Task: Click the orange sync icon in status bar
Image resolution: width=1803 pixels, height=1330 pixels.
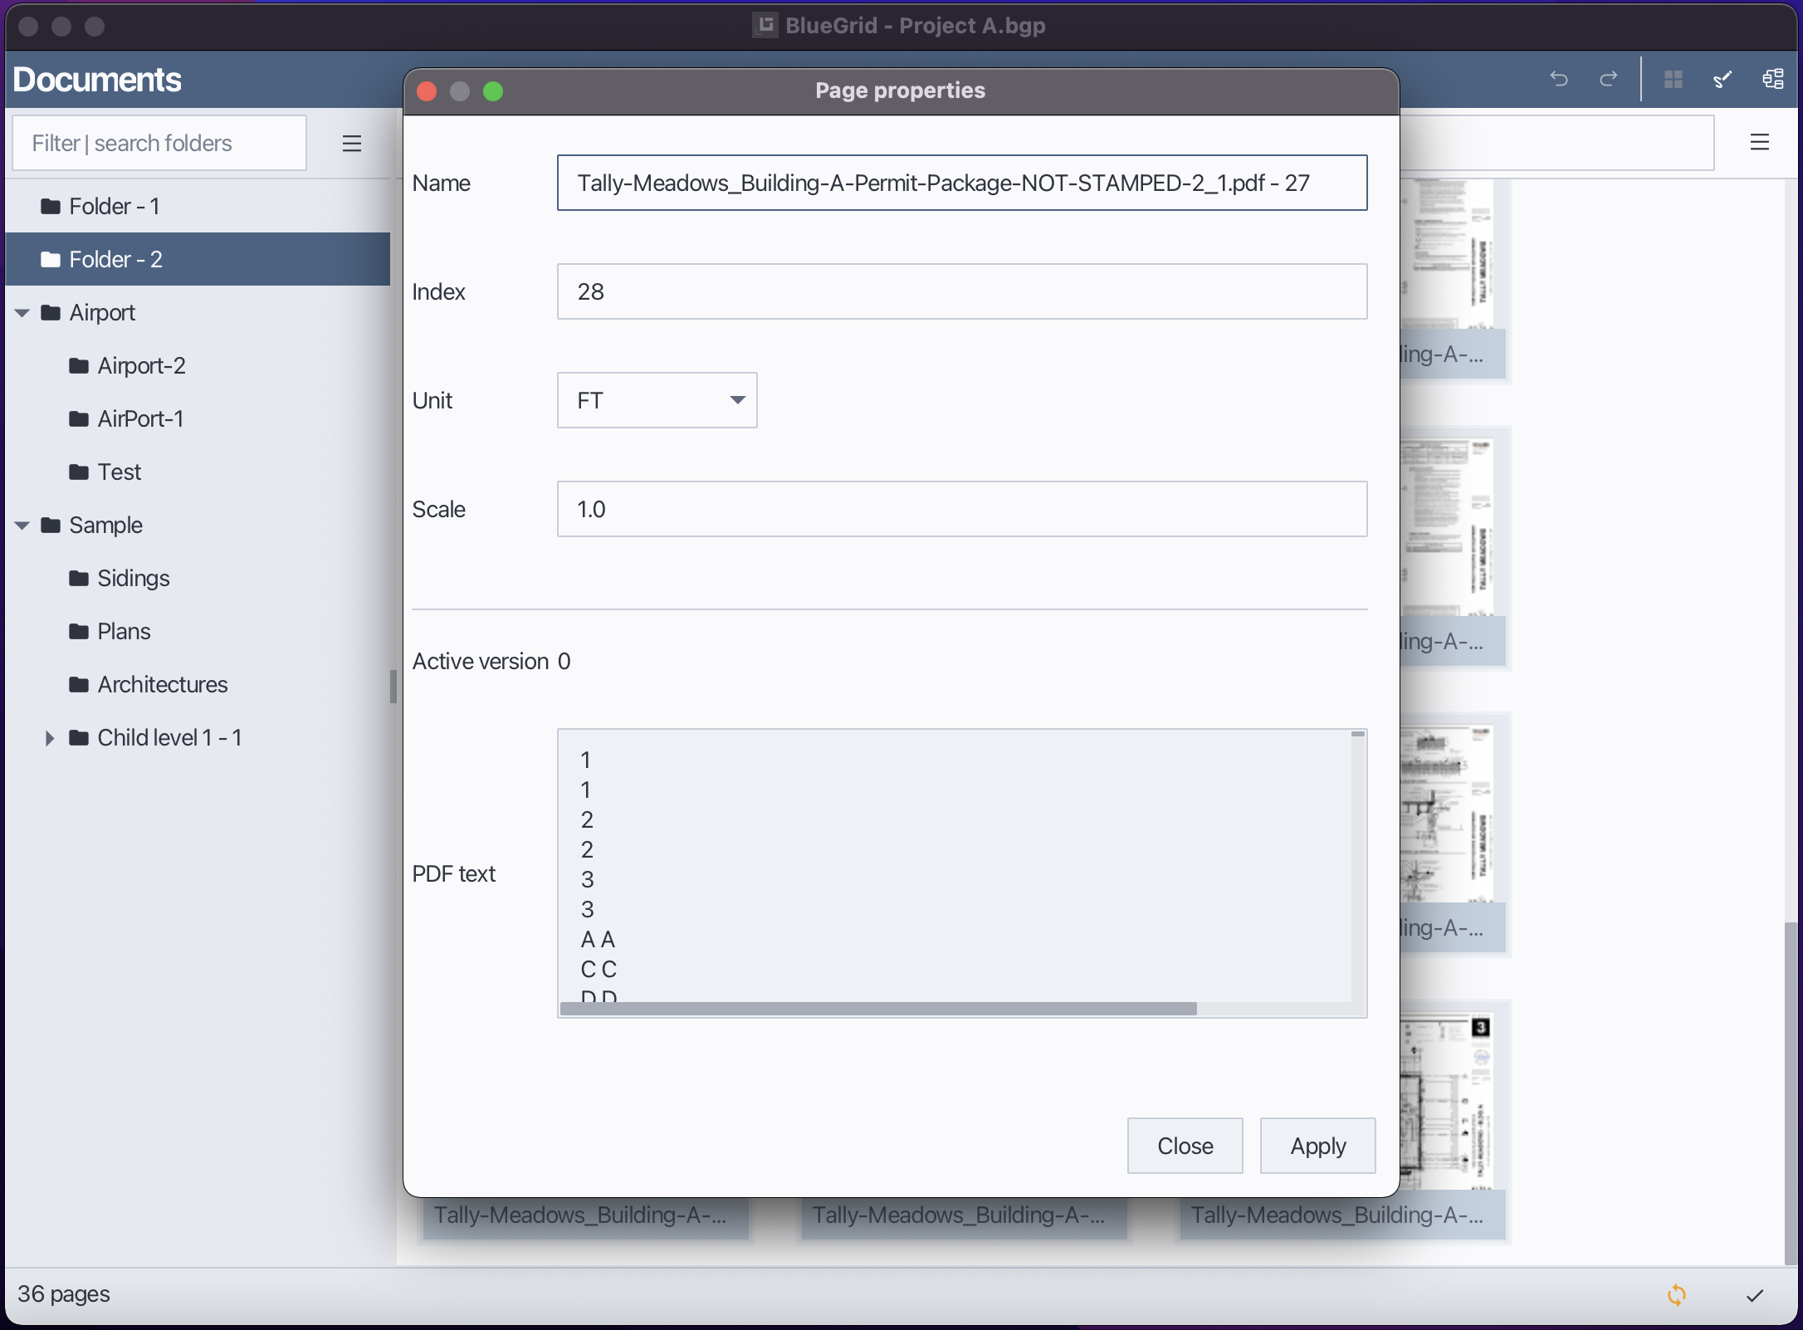Action: [x=1676, y=1294]
